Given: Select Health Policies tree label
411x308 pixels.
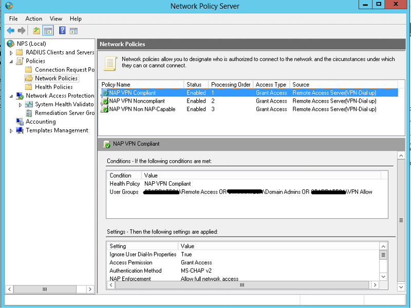Looking at the screenshot, I should tap(54, 87).
